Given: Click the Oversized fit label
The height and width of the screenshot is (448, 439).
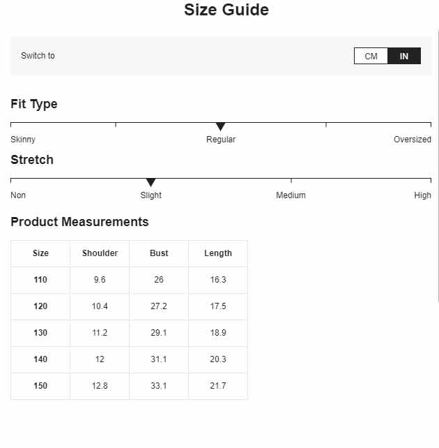Looking at the screenshot, I should click(x=413, y=140).
